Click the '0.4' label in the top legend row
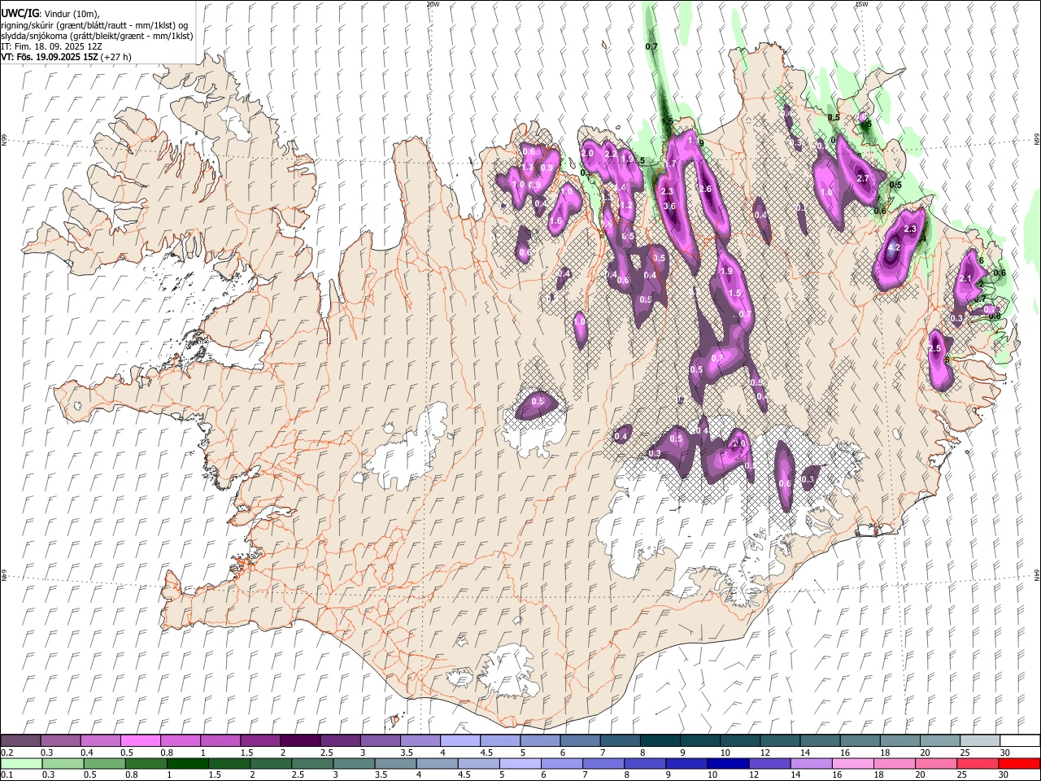The image size is (1041, 781). coord(87,753)
